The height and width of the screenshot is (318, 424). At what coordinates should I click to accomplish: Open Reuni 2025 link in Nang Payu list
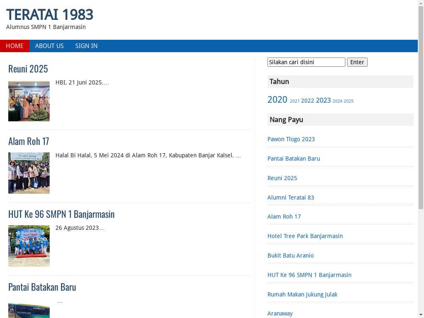point(282,178)
